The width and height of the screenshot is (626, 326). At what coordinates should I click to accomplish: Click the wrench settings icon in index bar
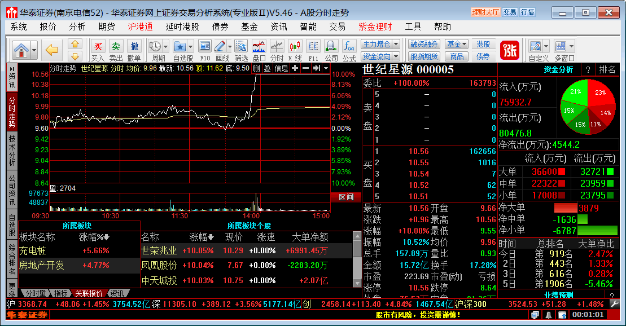pyautogui.click(x=614, y=304)
